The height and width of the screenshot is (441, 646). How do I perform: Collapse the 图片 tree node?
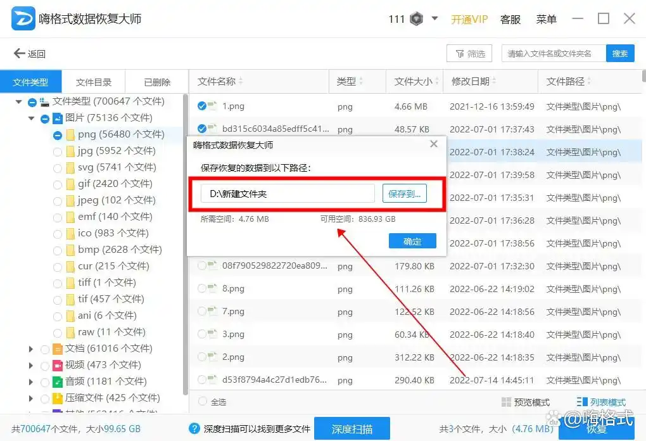(x=31, y=118)
